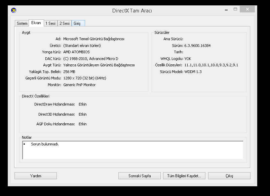Screen dimensions: 270x196
Task: Click WHQL Logolu value 'YOK'
Action: tap(188, 59)
